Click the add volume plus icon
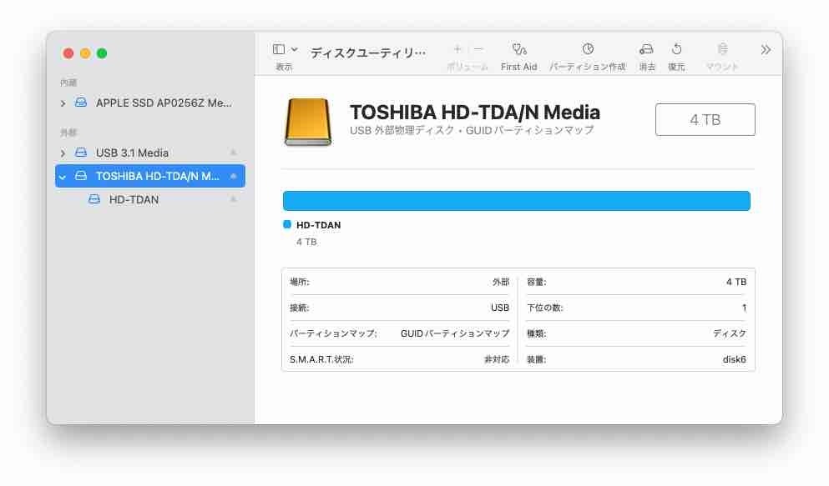Screen dimensions: 829x486 [457, 49]
